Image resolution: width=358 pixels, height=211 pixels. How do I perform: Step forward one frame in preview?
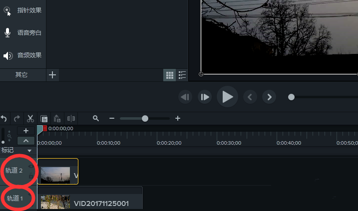pos(205,97)
